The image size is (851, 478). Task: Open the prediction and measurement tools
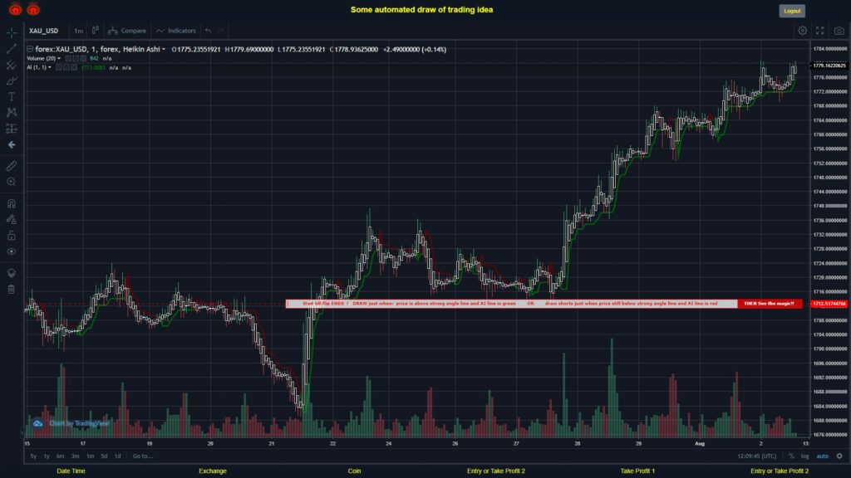point(12,129)
